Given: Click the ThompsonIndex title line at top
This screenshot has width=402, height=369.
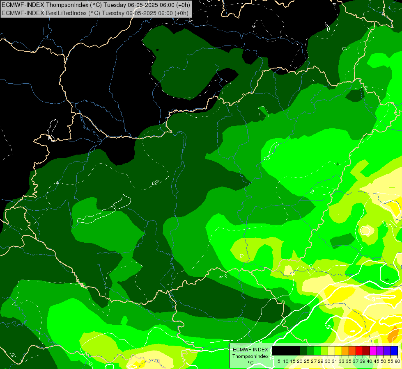Looking at the screenshot, I should [x=96, y=5].
